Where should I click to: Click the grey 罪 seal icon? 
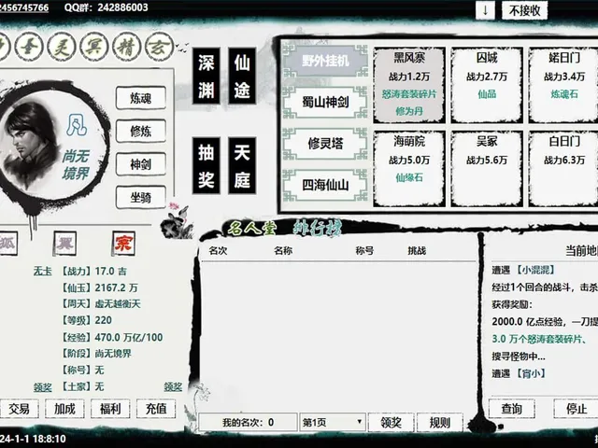(x=64, y=243)
